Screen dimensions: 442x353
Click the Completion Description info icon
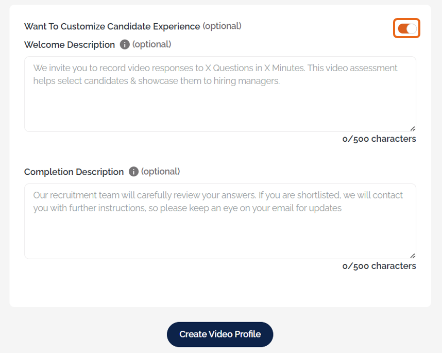click(x=133, y=172)
